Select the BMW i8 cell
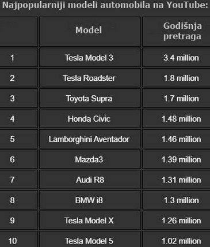 (90, 200)
